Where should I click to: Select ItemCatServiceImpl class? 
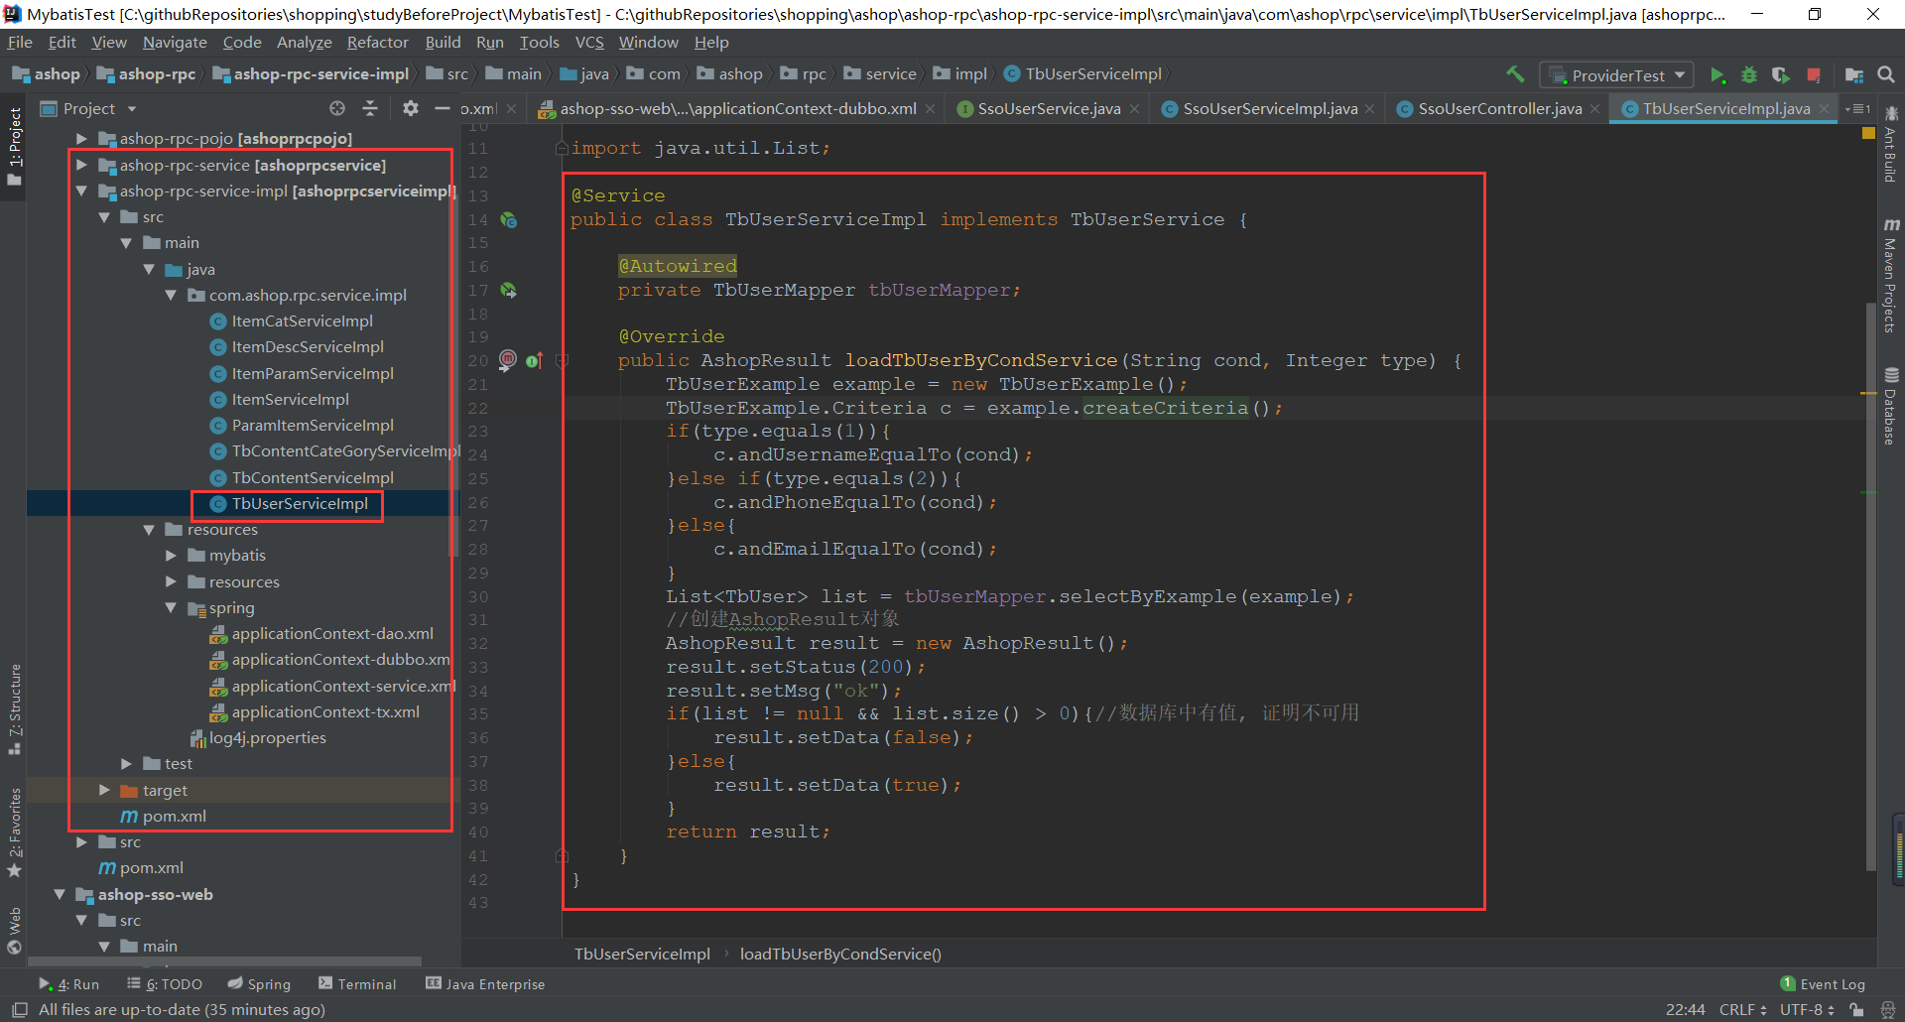[291, 321]
